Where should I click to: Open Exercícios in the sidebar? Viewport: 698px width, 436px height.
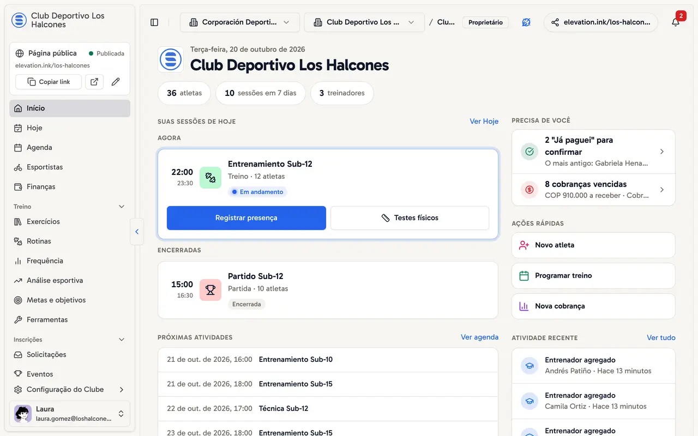70,222
